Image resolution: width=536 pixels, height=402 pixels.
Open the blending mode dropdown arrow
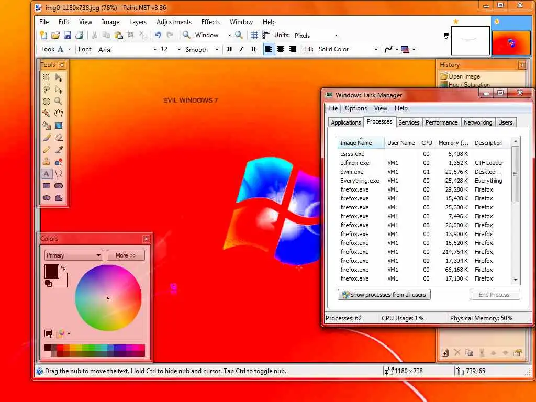pos(414,49)
